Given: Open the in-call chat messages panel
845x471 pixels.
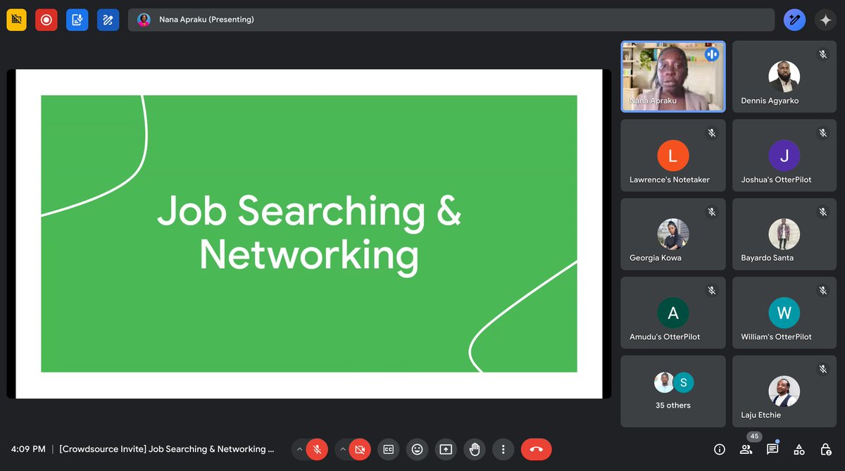Looking at the screenshot, I should [772, 448].
